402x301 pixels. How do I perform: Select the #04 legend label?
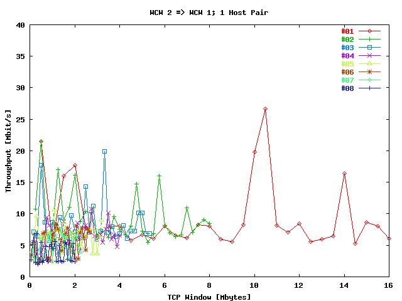pos(347,56)
